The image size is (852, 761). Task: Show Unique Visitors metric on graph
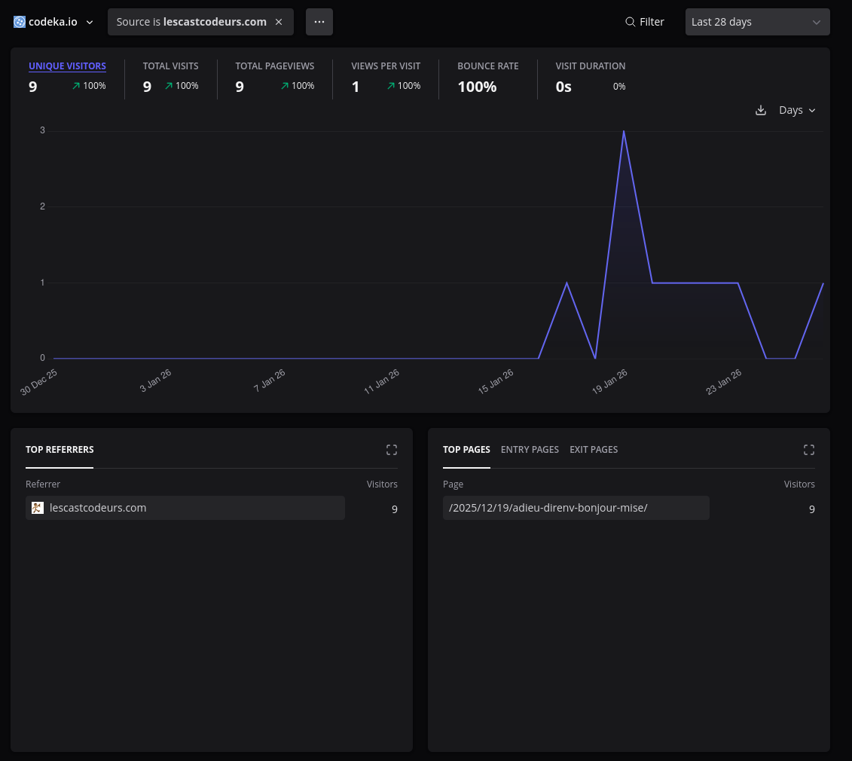67,66
